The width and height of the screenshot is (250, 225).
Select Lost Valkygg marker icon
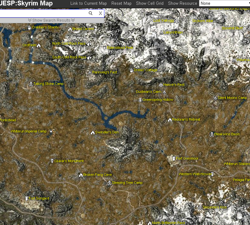click(177, 21)
